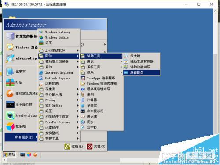
Task: Expand arrow next to WPS Office
Action: pos(78,106)
